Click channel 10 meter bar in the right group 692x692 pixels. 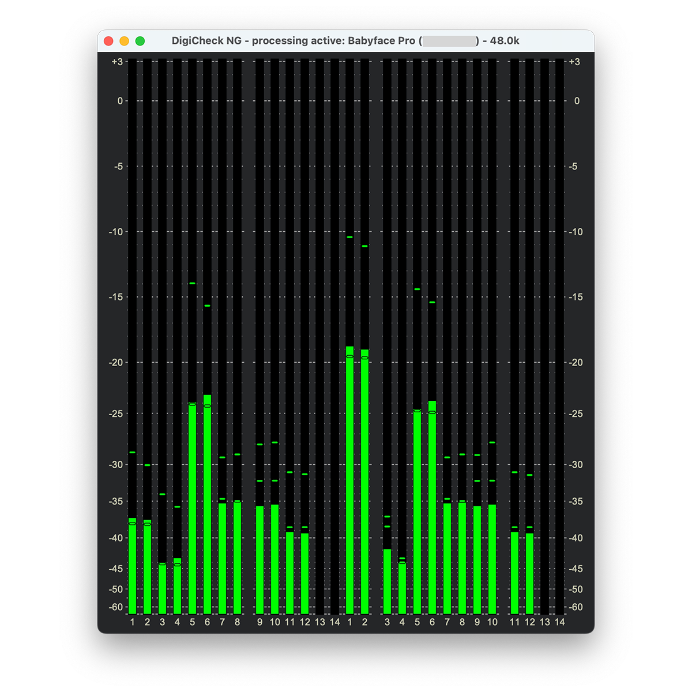click(x=492, y=558)
